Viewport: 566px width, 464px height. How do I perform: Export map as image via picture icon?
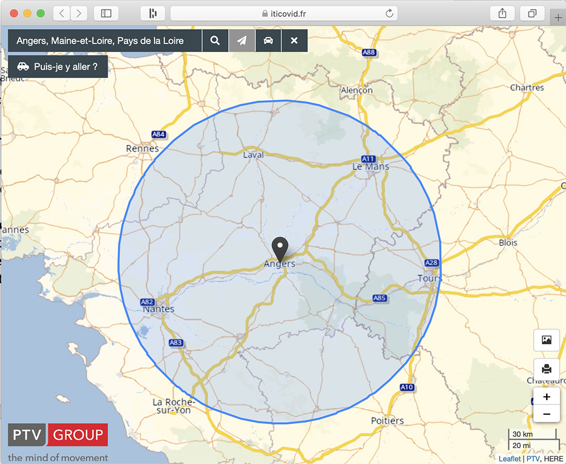click(x=546, y=340)
